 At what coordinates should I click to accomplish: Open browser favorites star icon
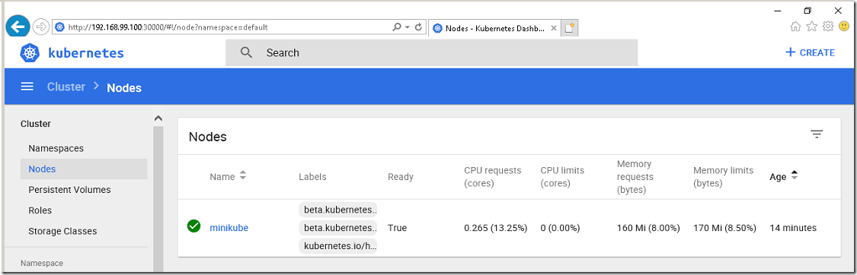point(812,26)
